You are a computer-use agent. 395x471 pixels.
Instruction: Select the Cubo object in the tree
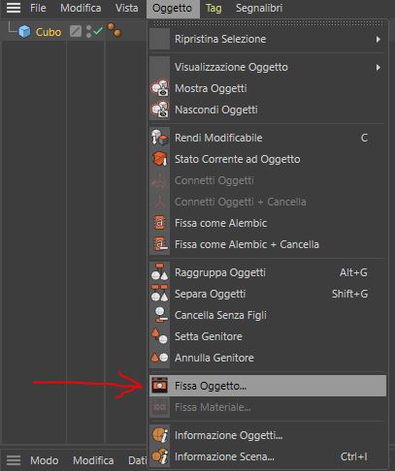[49, 32]
